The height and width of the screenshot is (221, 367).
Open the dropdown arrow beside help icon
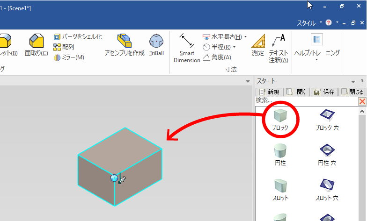(x=337, y=22)
